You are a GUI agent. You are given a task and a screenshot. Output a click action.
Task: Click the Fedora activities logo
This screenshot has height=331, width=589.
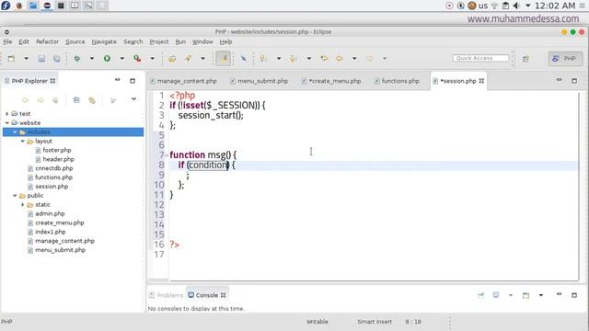pos(6,6)
